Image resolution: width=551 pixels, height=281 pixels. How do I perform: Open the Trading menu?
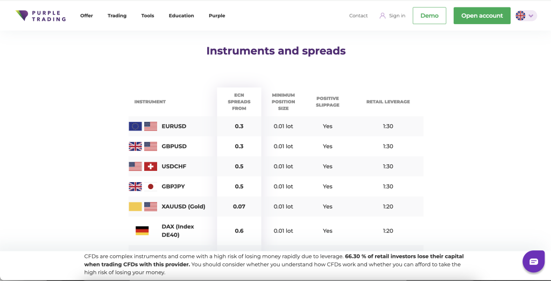click(x=117, y=16)
